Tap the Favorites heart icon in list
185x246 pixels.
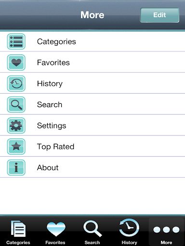pos(16,62)
